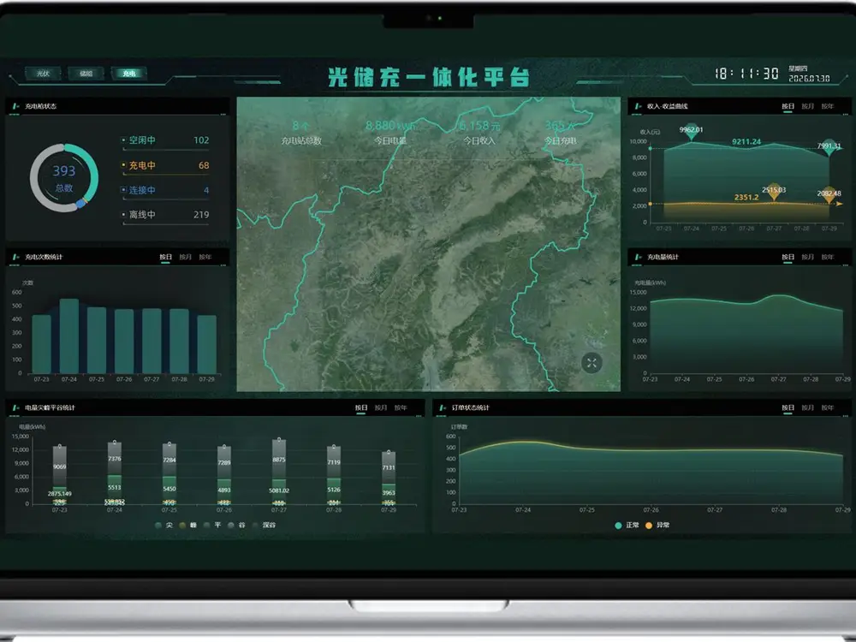Click the 393 总数 donut center
The height and width of the screenshot is (642, 856).
64,178
